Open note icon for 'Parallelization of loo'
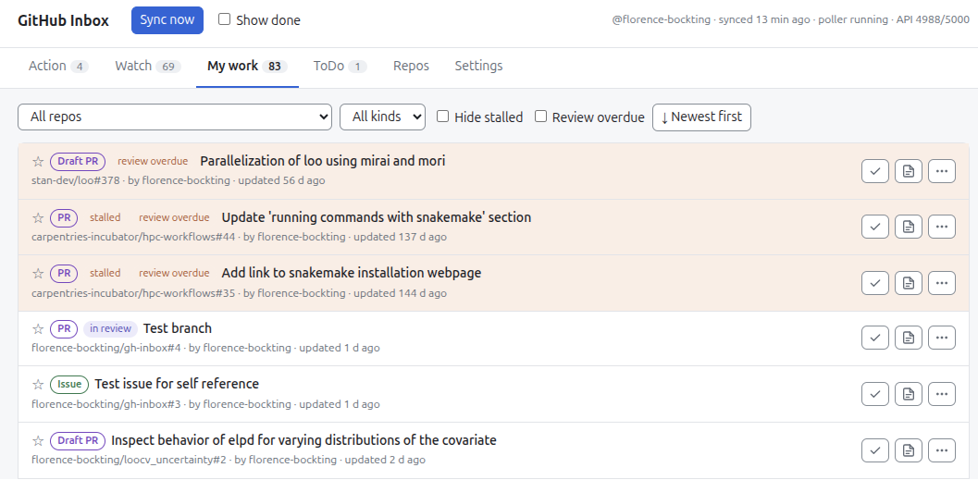 (909, 171)
